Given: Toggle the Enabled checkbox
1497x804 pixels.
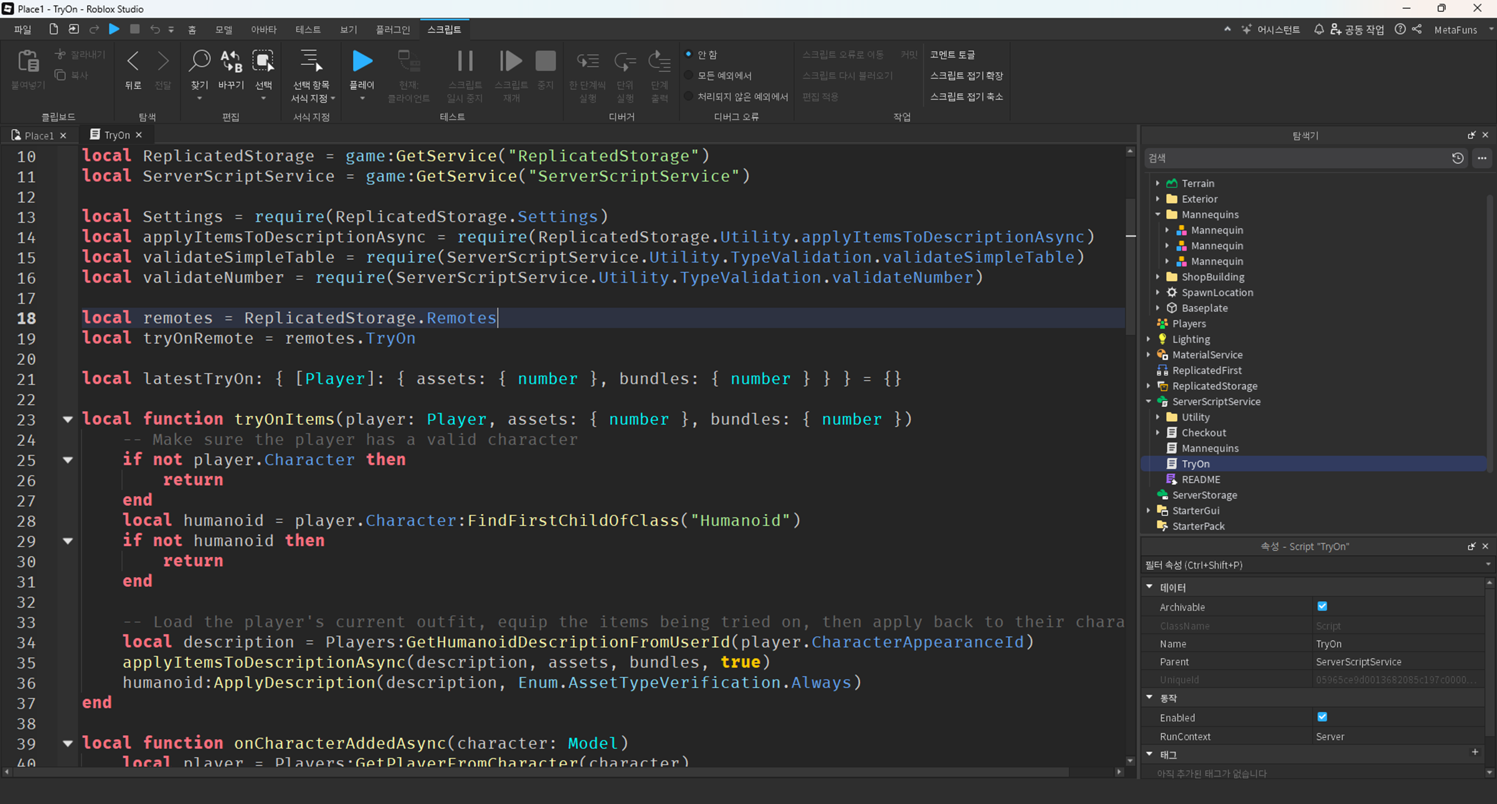Looking at the screenshot, I should coord(1322,717).
